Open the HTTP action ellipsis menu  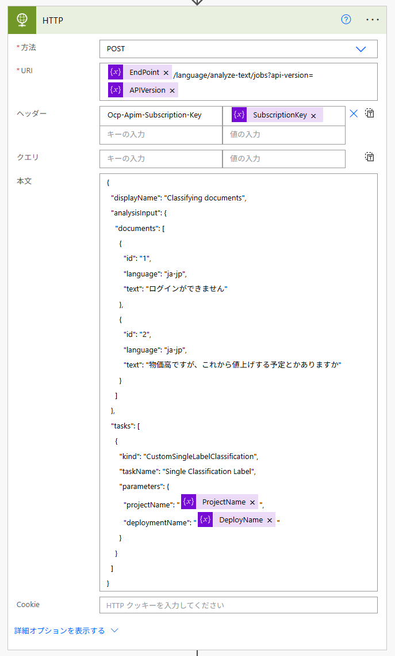[372, 20]
